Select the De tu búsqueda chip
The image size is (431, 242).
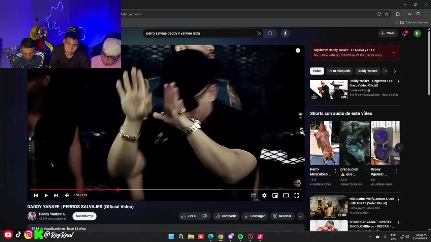pos(339,71)
